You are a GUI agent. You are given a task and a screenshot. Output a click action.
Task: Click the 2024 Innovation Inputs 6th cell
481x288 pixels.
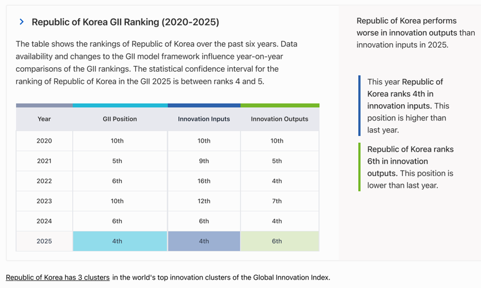pyautogui.click(x=204, y=221)
